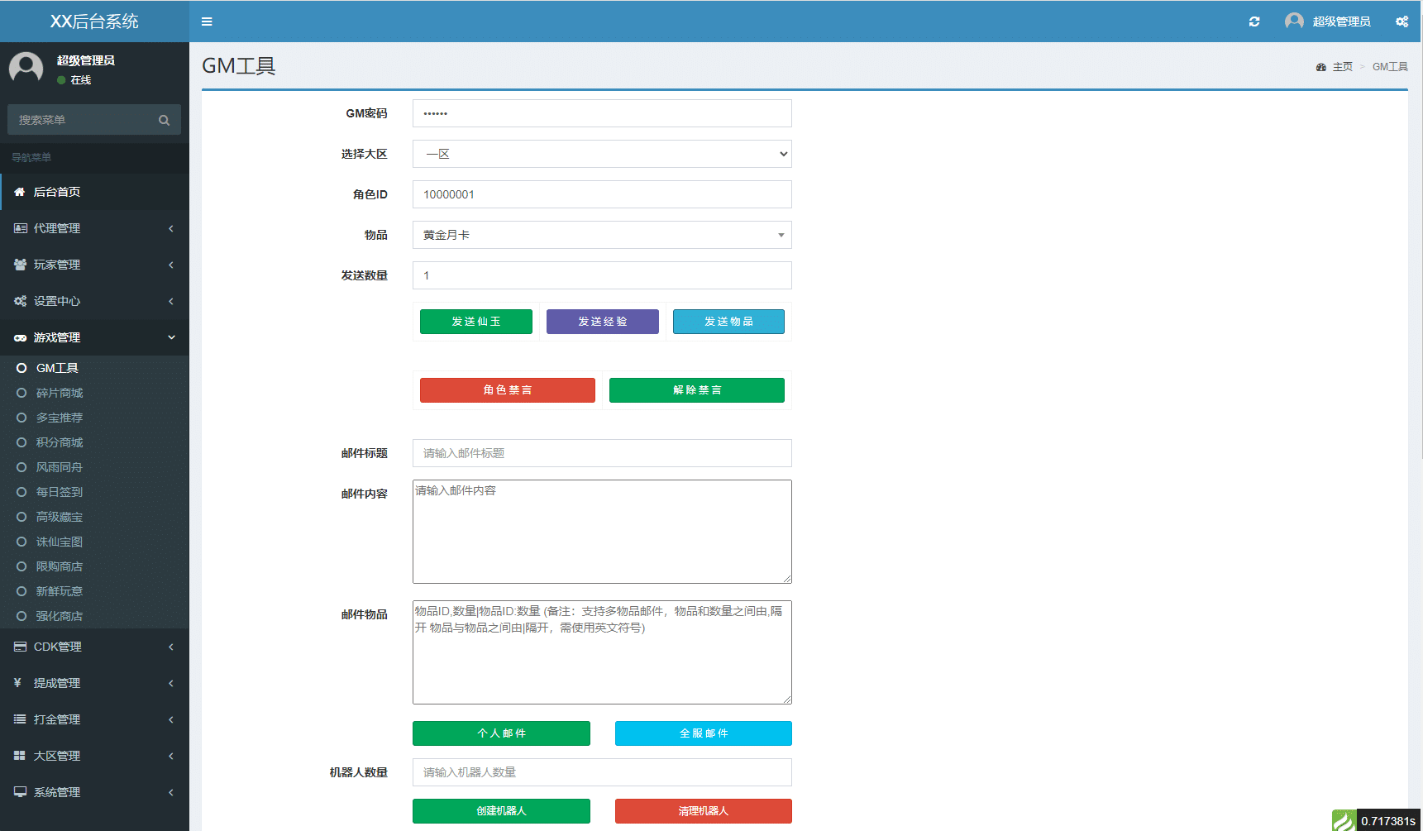Click the 邮件标题 input field
This screenshot has width=1423, height=831.
[x=602, y=453]
